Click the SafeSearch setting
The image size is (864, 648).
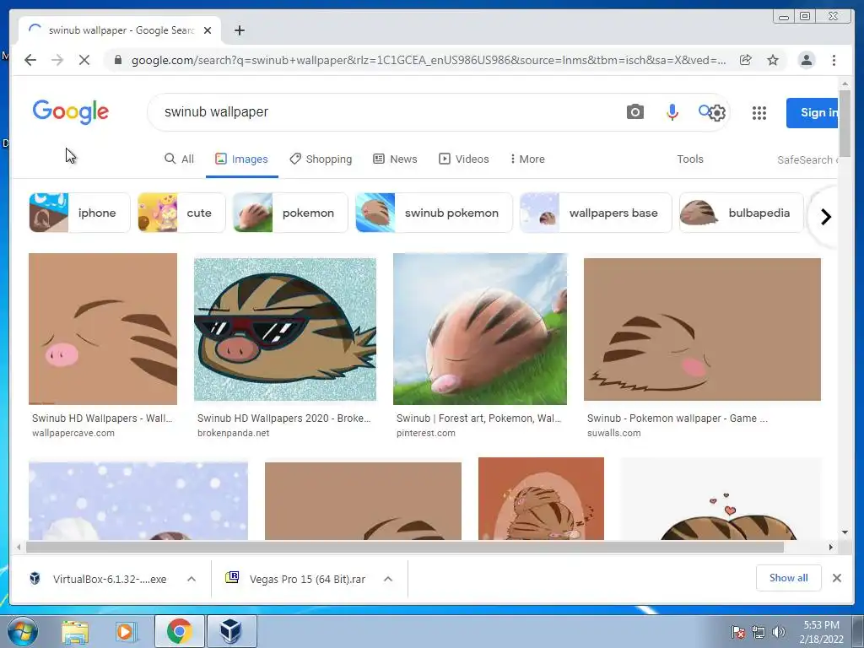tap(807, 159)
